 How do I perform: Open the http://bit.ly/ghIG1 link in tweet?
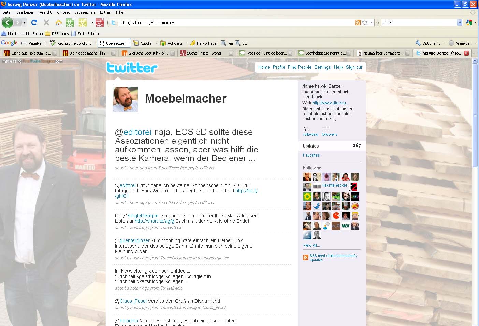(x=186, y=193)
